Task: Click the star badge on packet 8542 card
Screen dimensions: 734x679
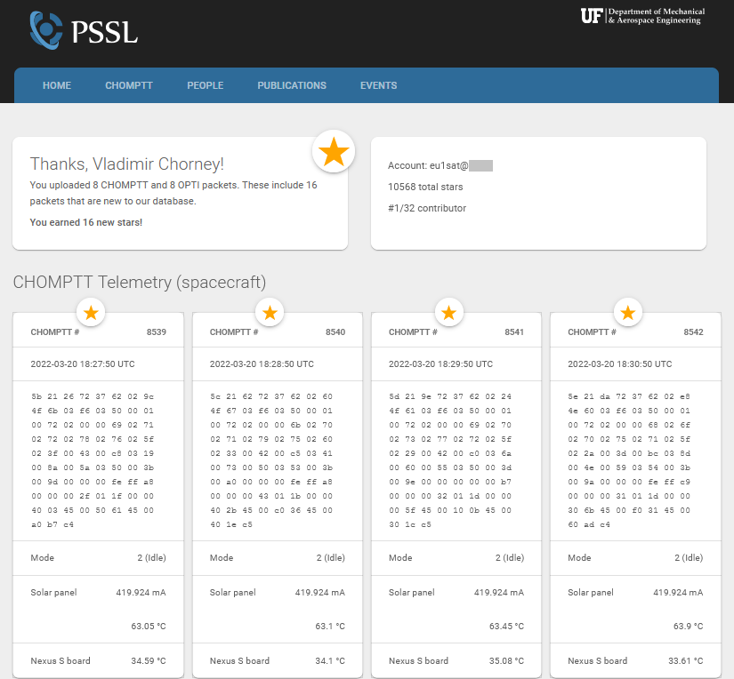Action: click(x=628, y=312)
